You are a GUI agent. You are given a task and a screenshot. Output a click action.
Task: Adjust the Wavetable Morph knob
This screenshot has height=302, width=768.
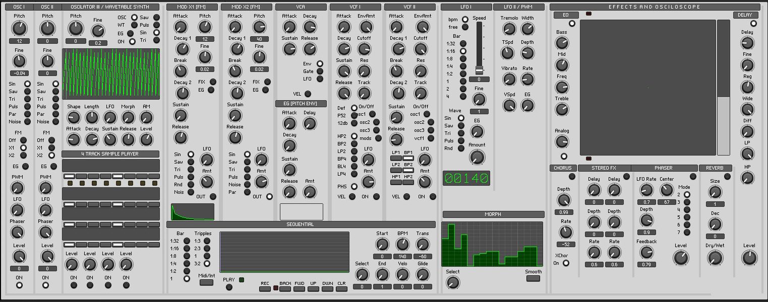click(x=128, y=117)
